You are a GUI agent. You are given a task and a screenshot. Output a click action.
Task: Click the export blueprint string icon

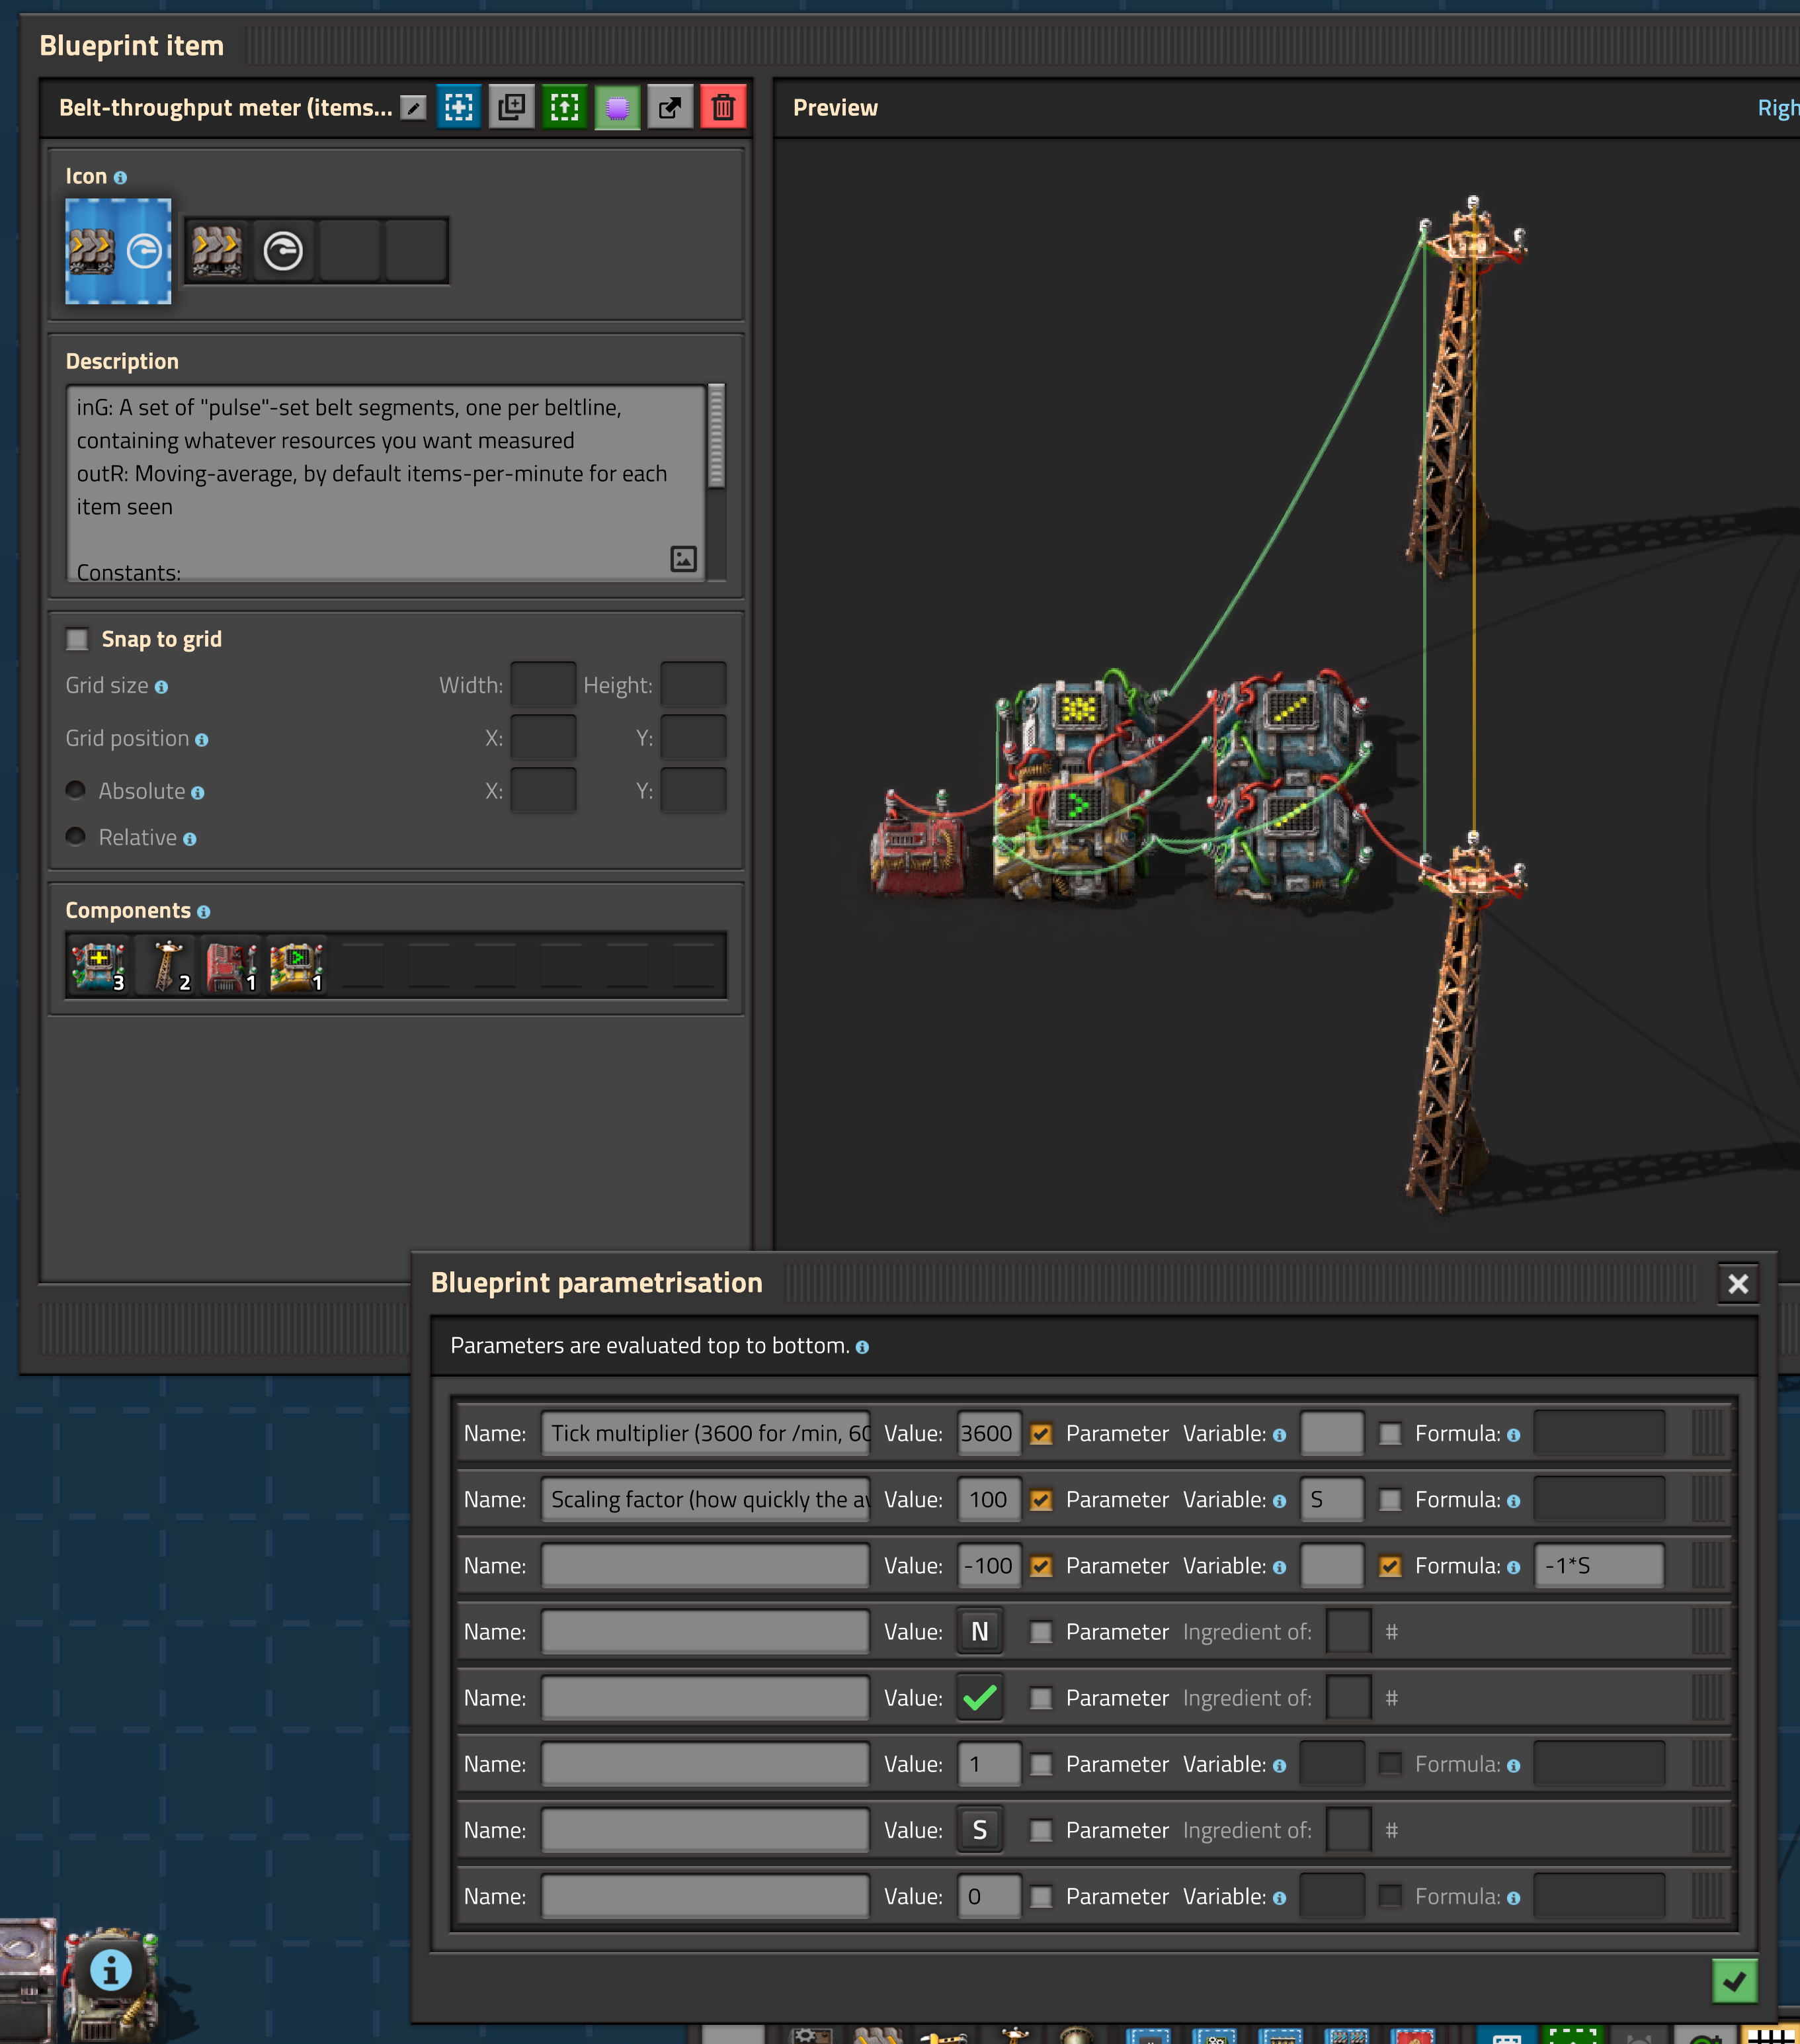coord(671,107)
